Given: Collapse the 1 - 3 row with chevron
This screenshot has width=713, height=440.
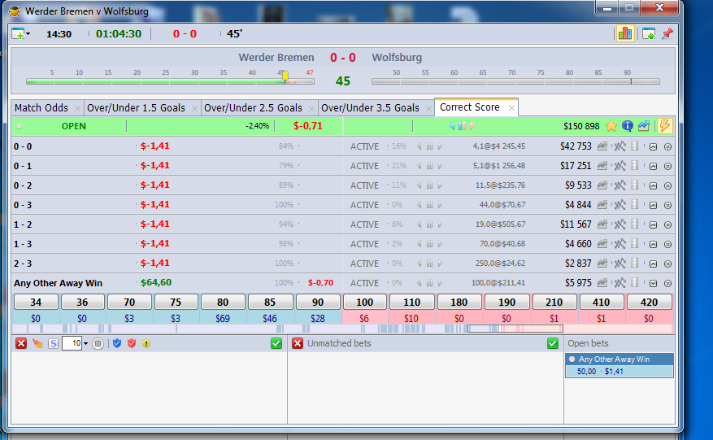Looking at the screenshot, I should tap(653, 244).
